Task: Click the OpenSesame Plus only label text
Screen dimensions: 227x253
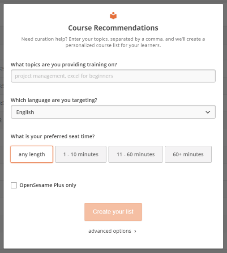Action: [48, 185]
